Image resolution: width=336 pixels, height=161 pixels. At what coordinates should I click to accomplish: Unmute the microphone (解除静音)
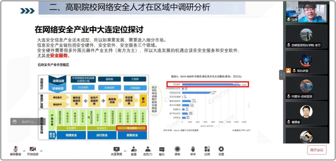coord(15,150)
